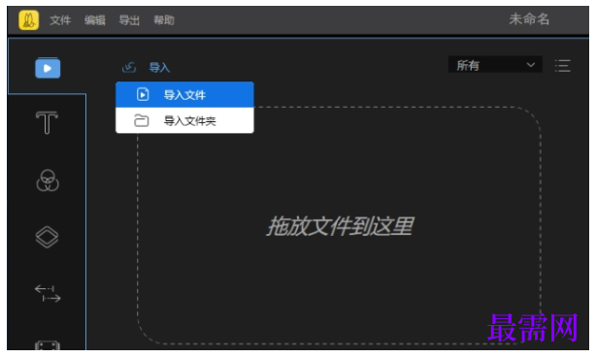
Task: Open the Text tool in sidebar
Action: [48, 122]
